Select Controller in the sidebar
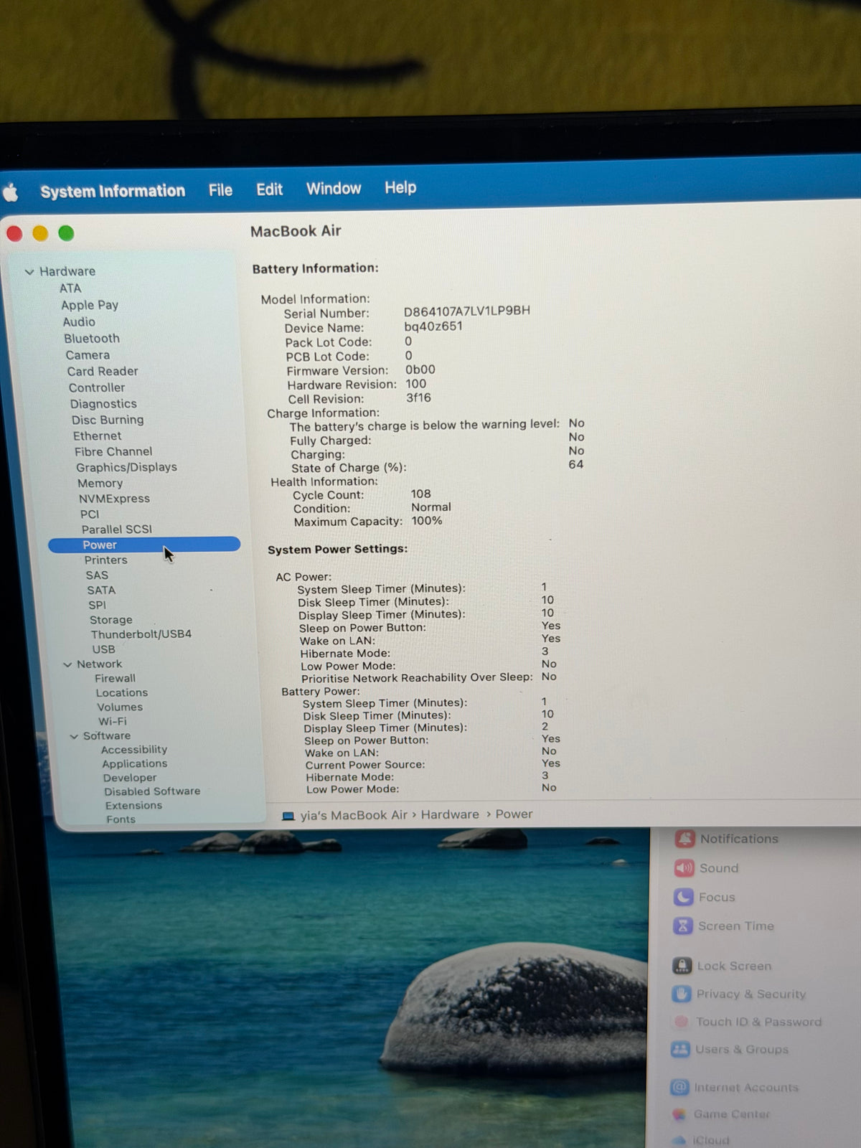The width and height of the screenshot is (861, 1148). tap(97, 387)
